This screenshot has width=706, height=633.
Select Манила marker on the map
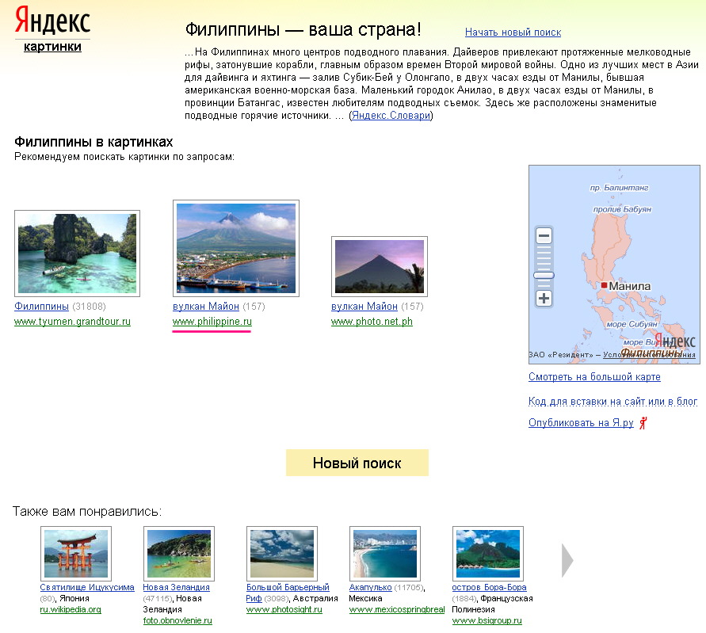[605, 285]
